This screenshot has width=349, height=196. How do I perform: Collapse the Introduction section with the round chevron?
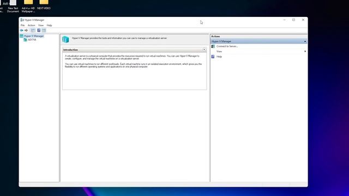tap(204, 50)
